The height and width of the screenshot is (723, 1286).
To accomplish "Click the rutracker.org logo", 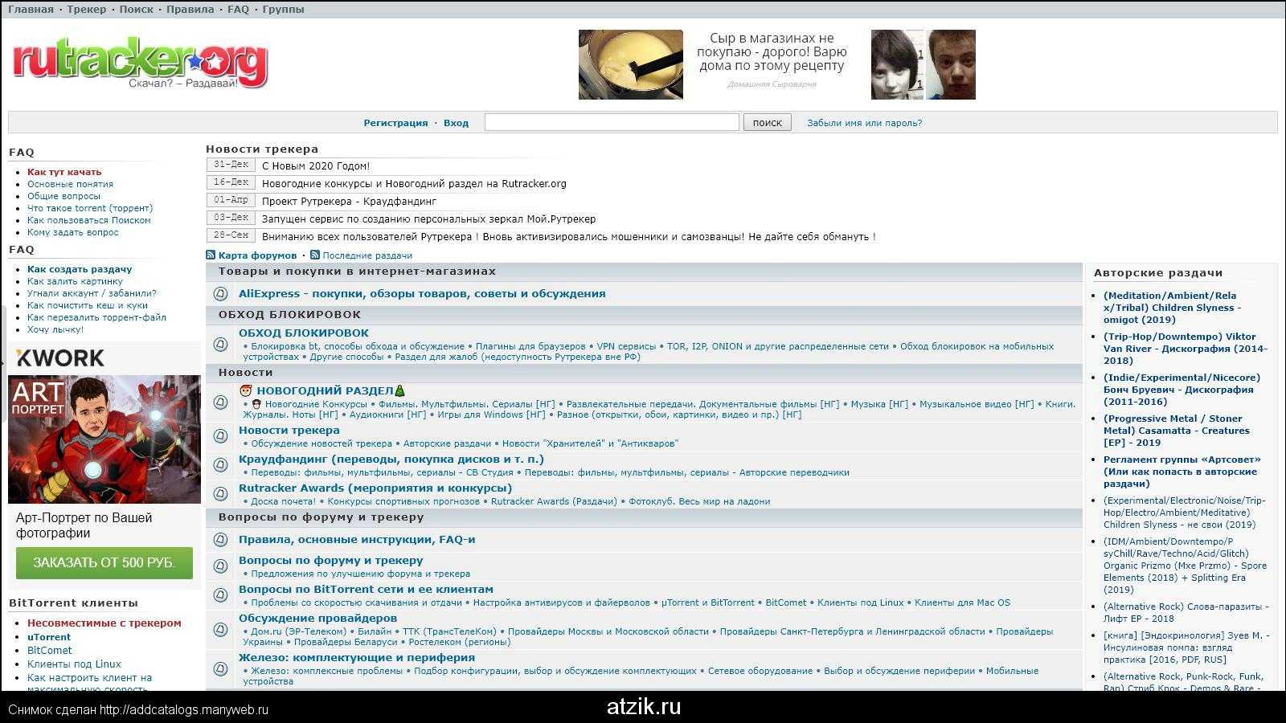I will pyautogui.click(x=140, y=62).
